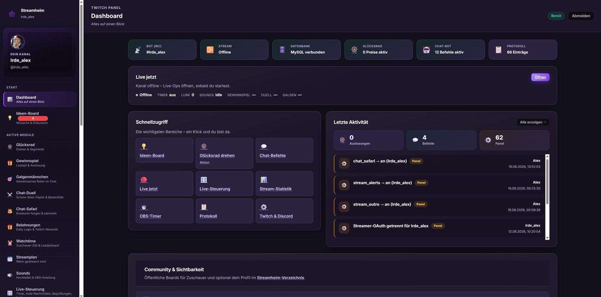Click the Bot (IRC) satellite icon

tap(138, 49)
